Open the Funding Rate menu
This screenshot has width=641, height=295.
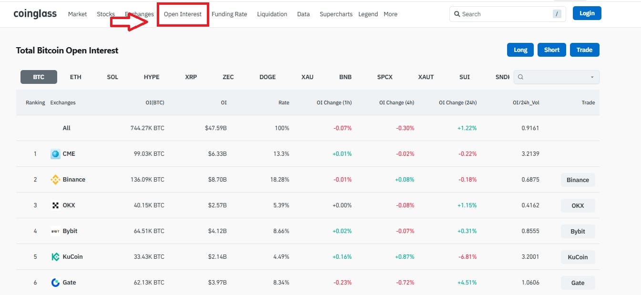229,14
